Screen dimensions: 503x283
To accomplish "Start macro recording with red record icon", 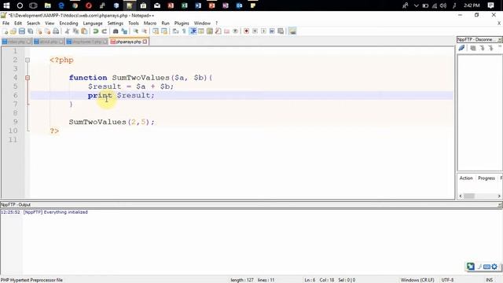I will pos(246,31).
